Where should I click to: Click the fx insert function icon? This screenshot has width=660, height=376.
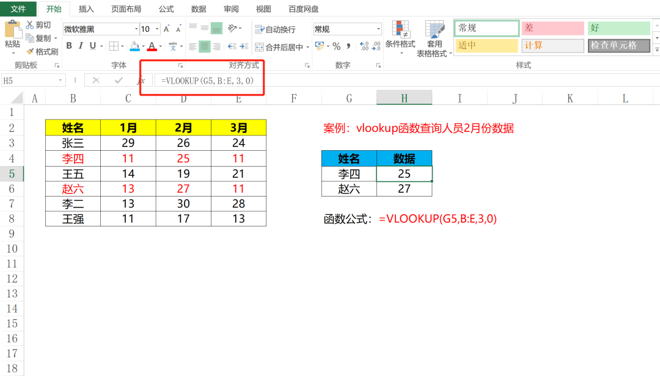141,81
